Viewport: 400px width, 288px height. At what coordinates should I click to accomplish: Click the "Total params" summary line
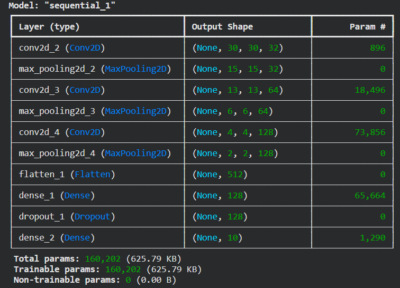click(97, 259)
